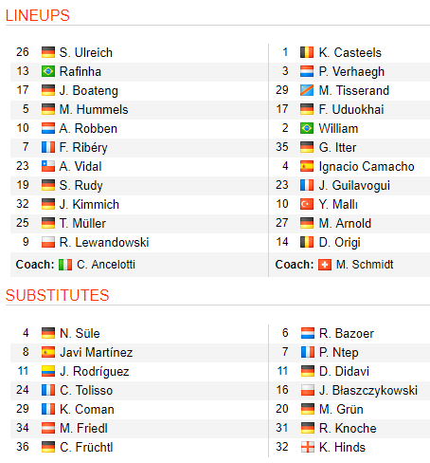Click the Chile flag next to A. Vidal

(48, 166)
